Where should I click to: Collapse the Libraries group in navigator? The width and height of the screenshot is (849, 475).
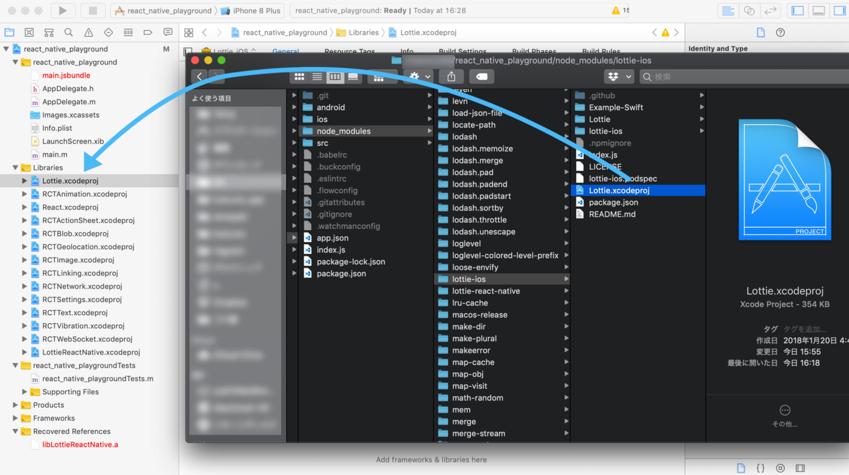click(x=15, y=168)
